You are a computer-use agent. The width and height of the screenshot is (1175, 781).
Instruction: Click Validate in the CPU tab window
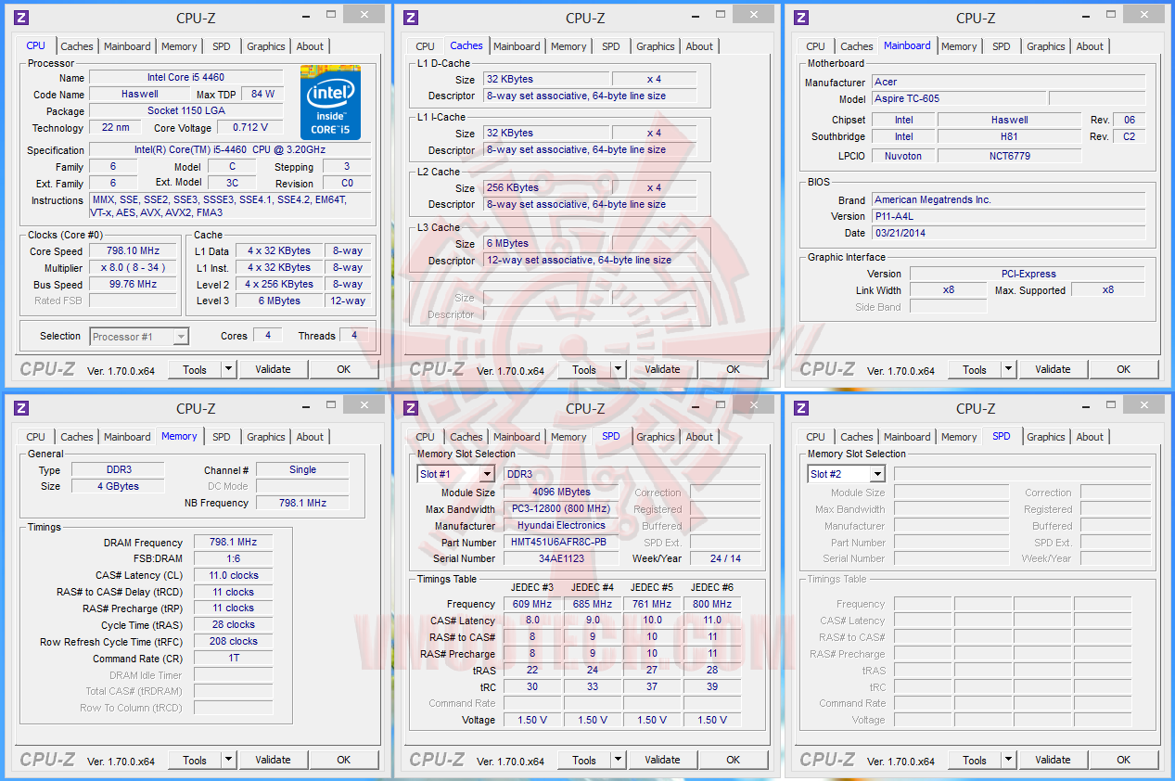tap(273, 369)
